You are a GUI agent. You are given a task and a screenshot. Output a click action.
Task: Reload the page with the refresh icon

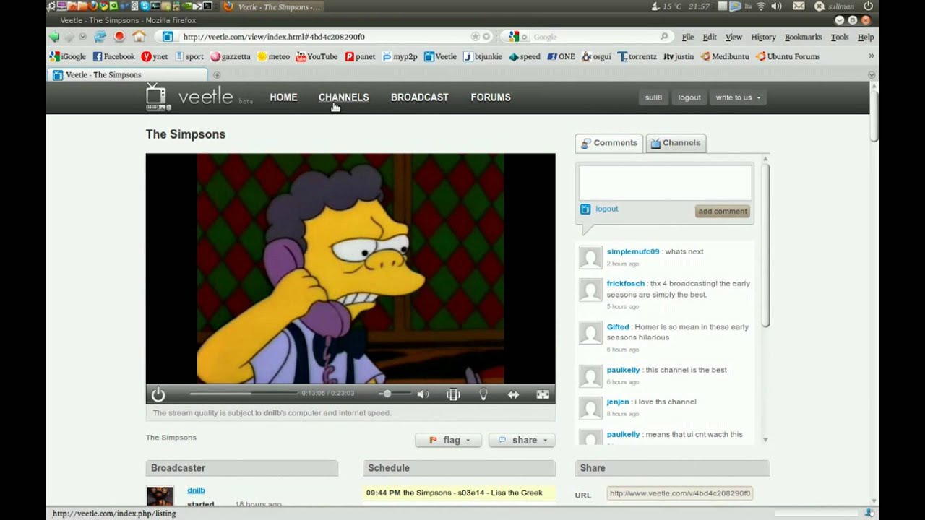100,37
